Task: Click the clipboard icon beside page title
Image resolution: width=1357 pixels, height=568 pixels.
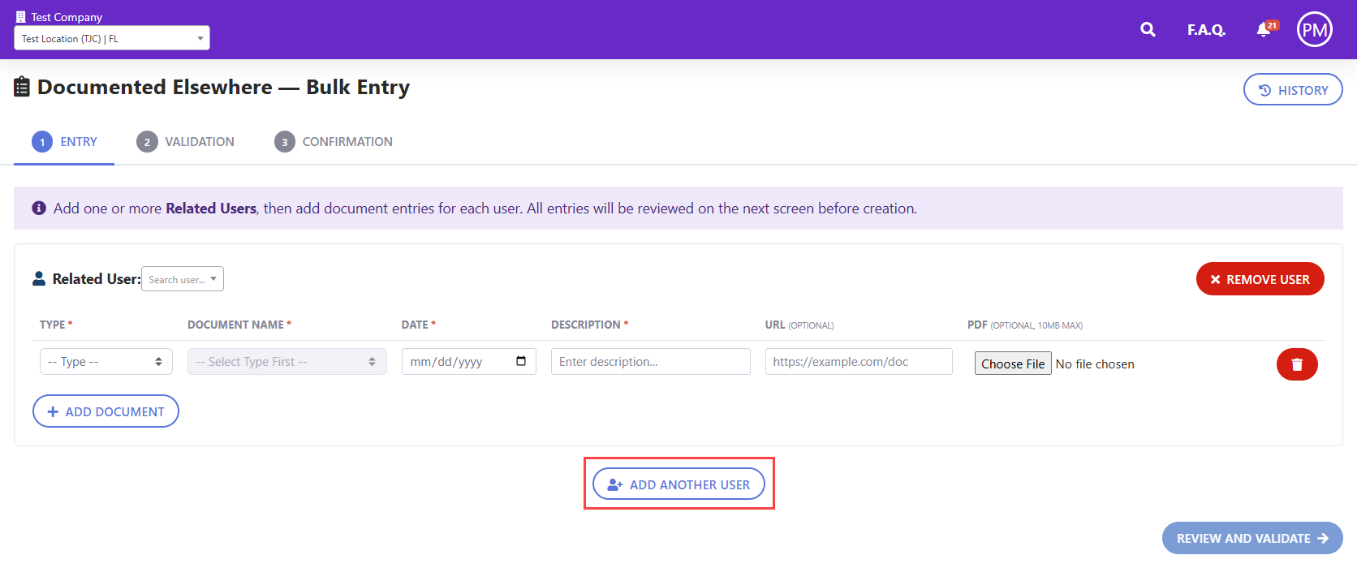Action: pyautogui.click(x=23, y=87)
